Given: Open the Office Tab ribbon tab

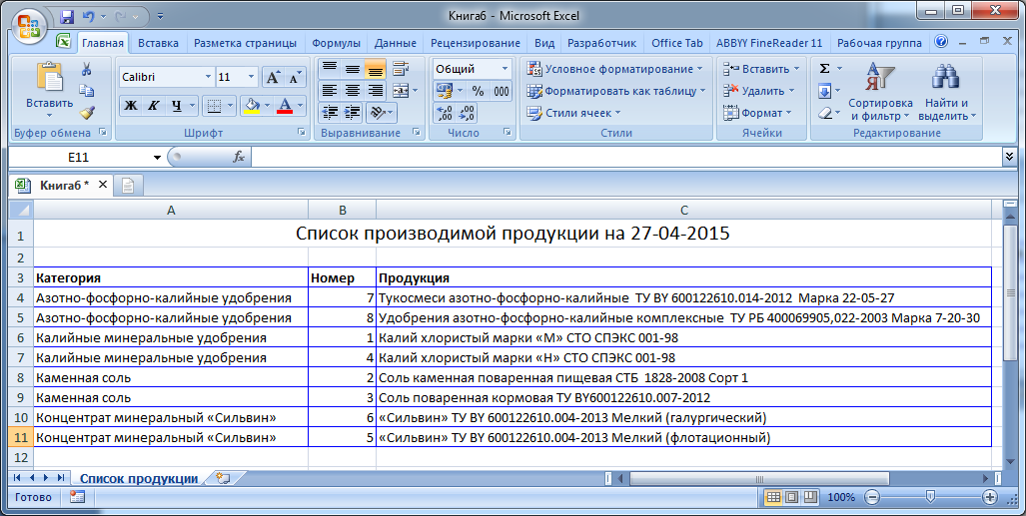Looking at the screenshot, I should click(x=677, y=43).
